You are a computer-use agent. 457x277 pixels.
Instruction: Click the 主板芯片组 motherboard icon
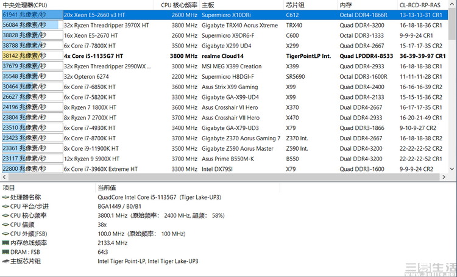[x=5, y=261]
